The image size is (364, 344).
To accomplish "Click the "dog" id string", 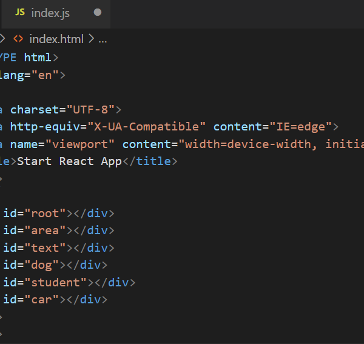I will (x=42, y=265).
